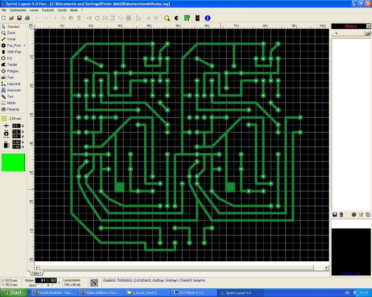The height and width of the screenshot is (297, 372).
Task: Switch to Válasz küldése Firefox taskbar button
Action: (102, 293)
